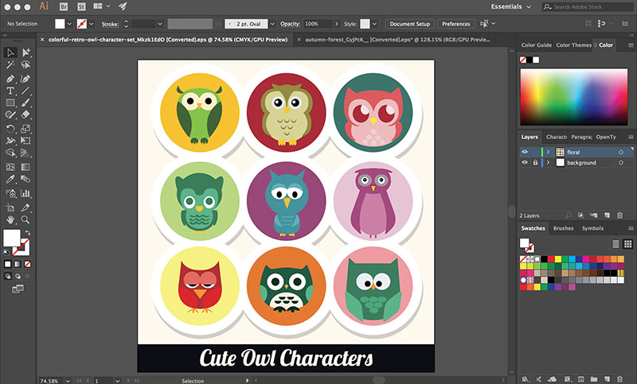Expand the floral layer
Image resolution: width=637 pixels, height=384 pixels.
coord(548,152)
